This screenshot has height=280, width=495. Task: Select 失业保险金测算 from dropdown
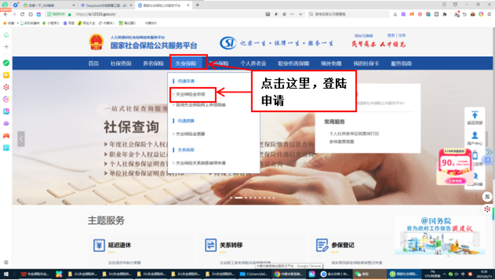(x=191, y=134)
